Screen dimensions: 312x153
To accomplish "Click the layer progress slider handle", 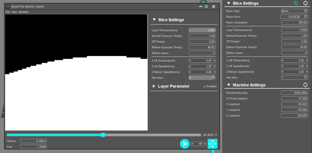I will (103, 135).
